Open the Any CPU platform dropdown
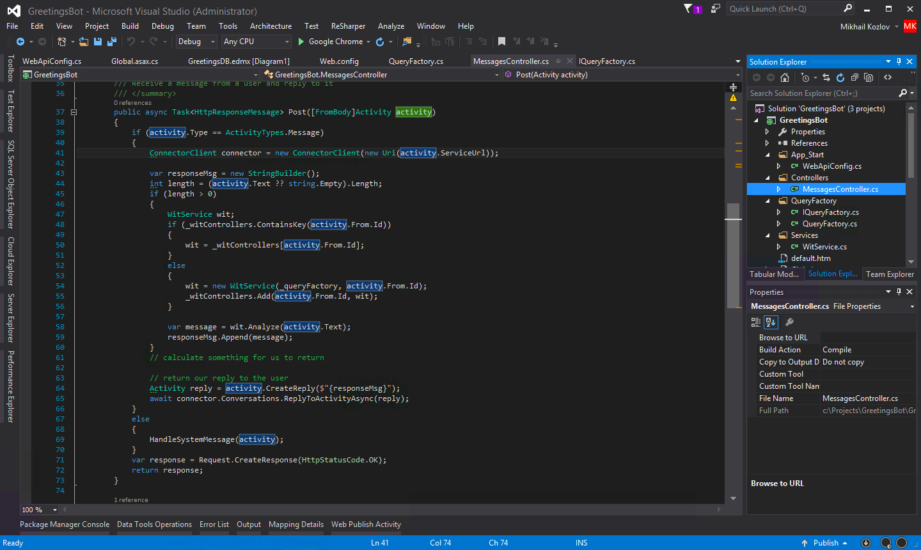 tap(256, 42)
